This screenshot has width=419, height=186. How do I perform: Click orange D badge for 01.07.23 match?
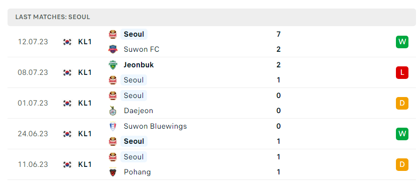tap(402, 103)
